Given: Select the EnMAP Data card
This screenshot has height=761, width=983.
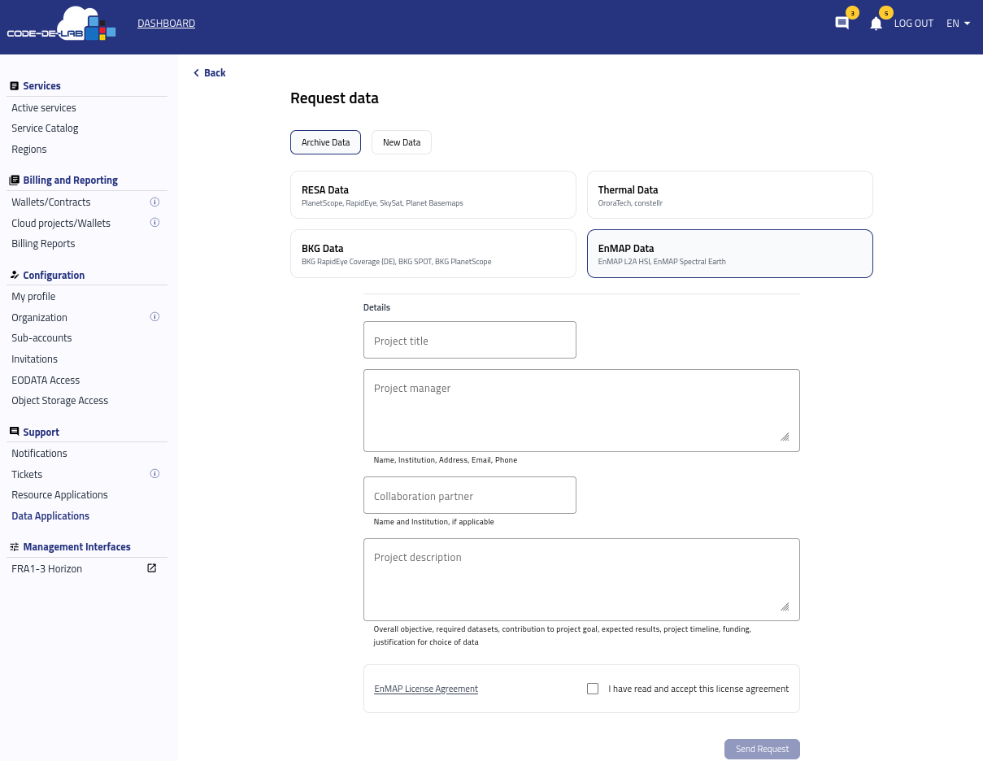Looking at the screenshot, I should 730,254.
